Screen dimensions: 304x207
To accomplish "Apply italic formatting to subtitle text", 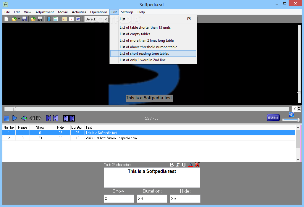I will pyautogui.click(x=178, y=165).
